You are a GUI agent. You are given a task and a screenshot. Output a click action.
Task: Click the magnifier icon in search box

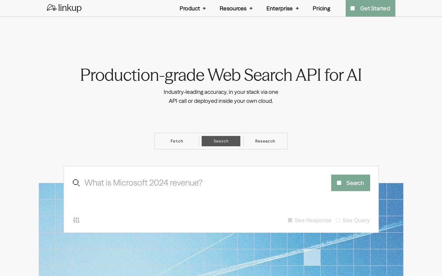point(76,183)
